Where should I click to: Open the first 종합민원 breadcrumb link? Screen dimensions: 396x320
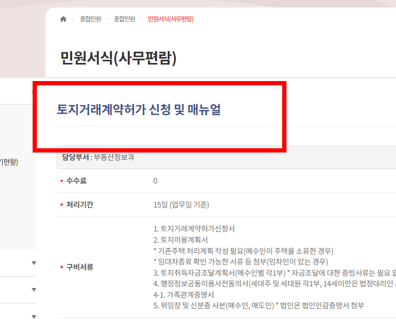click(x=90, y=19)
